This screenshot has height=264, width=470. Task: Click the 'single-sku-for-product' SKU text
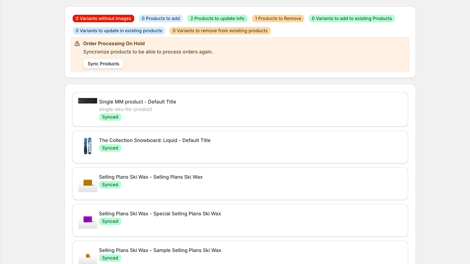point(125,109)
